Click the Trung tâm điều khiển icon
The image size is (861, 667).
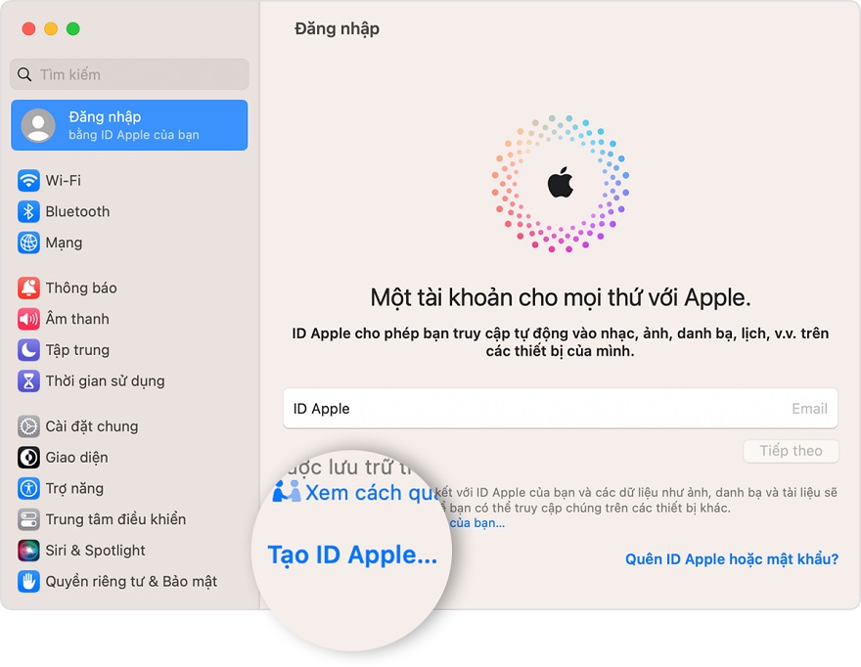pyautogui.click(x=28, y=519)
